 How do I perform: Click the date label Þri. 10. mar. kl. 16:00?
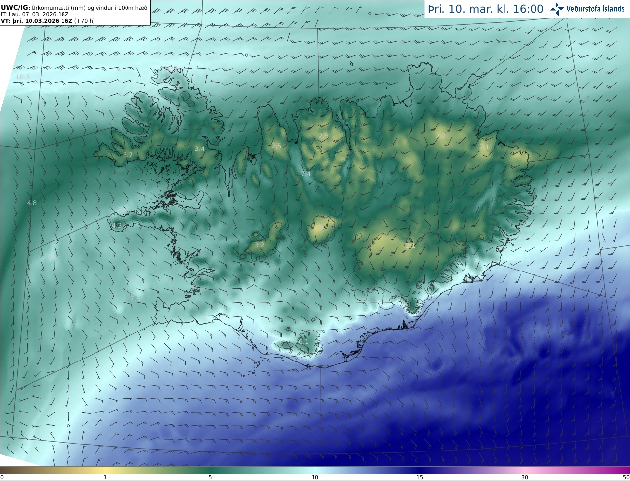pyautogui.click(x=486, y=9)
